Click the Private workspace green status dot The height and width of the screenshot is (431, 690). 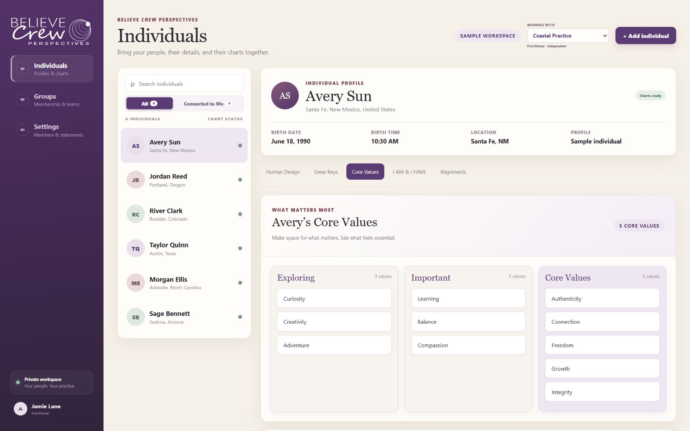click(x=18, y=382)
